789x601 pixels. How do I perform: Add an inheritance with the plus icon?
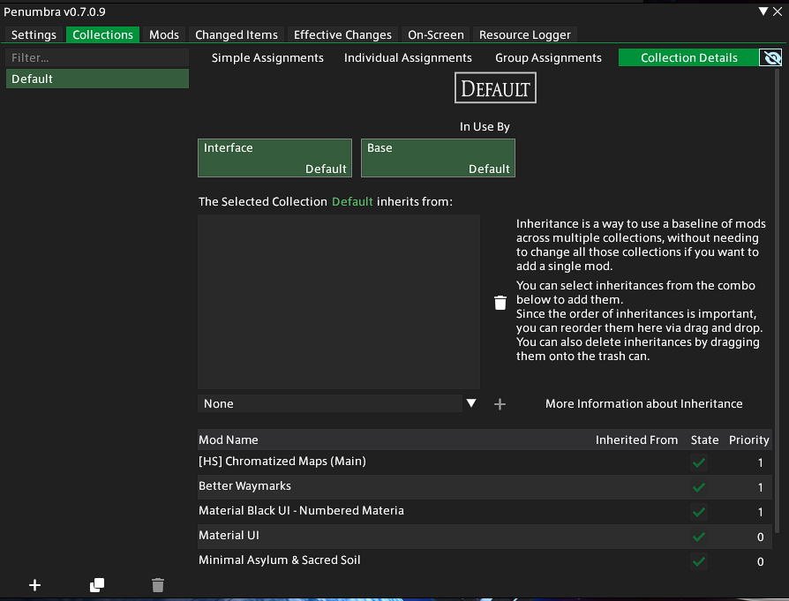pyautogui.click(x=500, y=403)
